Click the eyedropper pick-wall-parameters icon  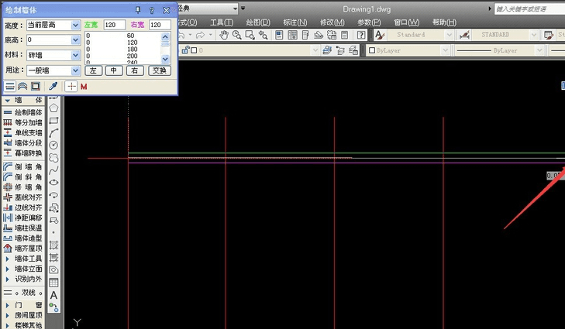(x=53, y=87)
